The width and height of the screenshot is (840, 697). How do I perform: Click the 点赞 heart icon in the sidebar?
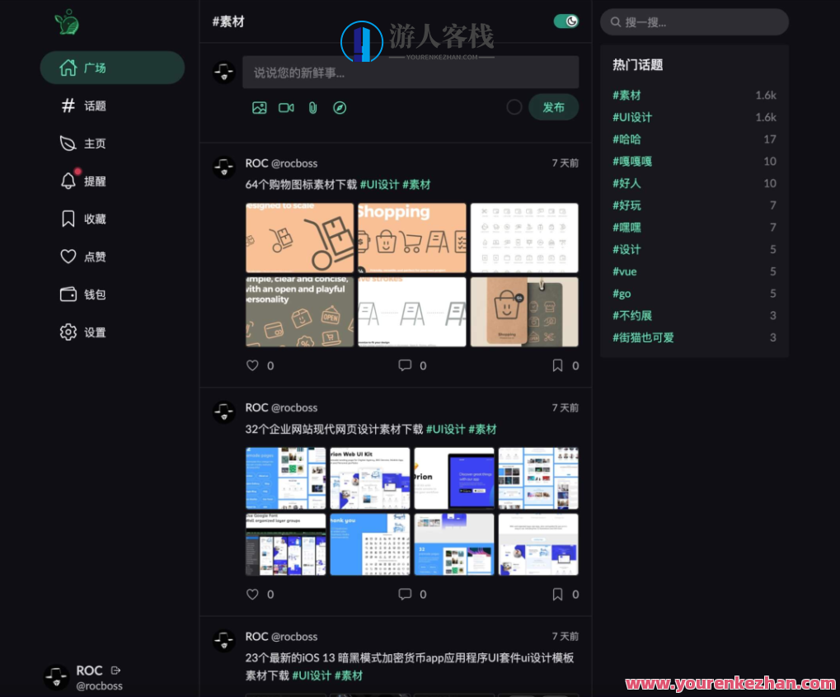click(x=68, y=257)
